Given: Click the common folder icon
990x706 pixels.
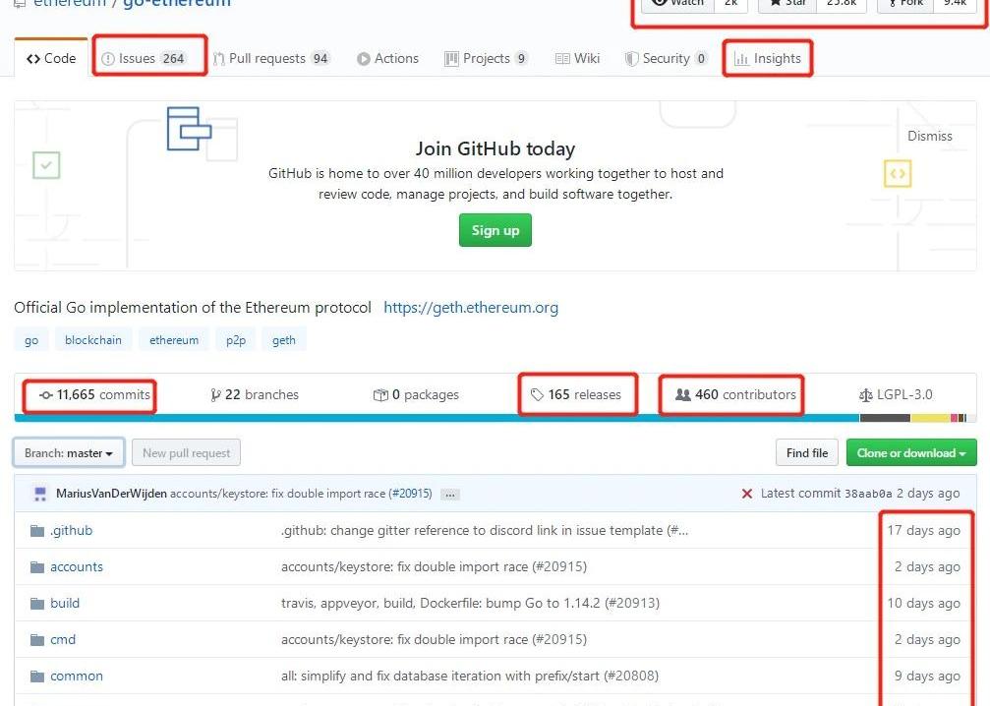Looking at the screenshot, I should click(37, 677).
